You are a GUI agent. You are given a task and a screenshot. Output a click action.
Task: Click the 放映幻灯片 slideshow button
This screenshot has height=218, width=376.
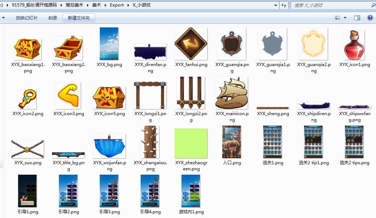click(27, 18)
